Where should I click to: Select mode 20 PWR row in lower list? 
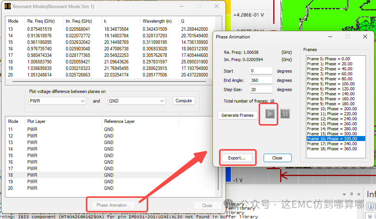click(93, 188)
